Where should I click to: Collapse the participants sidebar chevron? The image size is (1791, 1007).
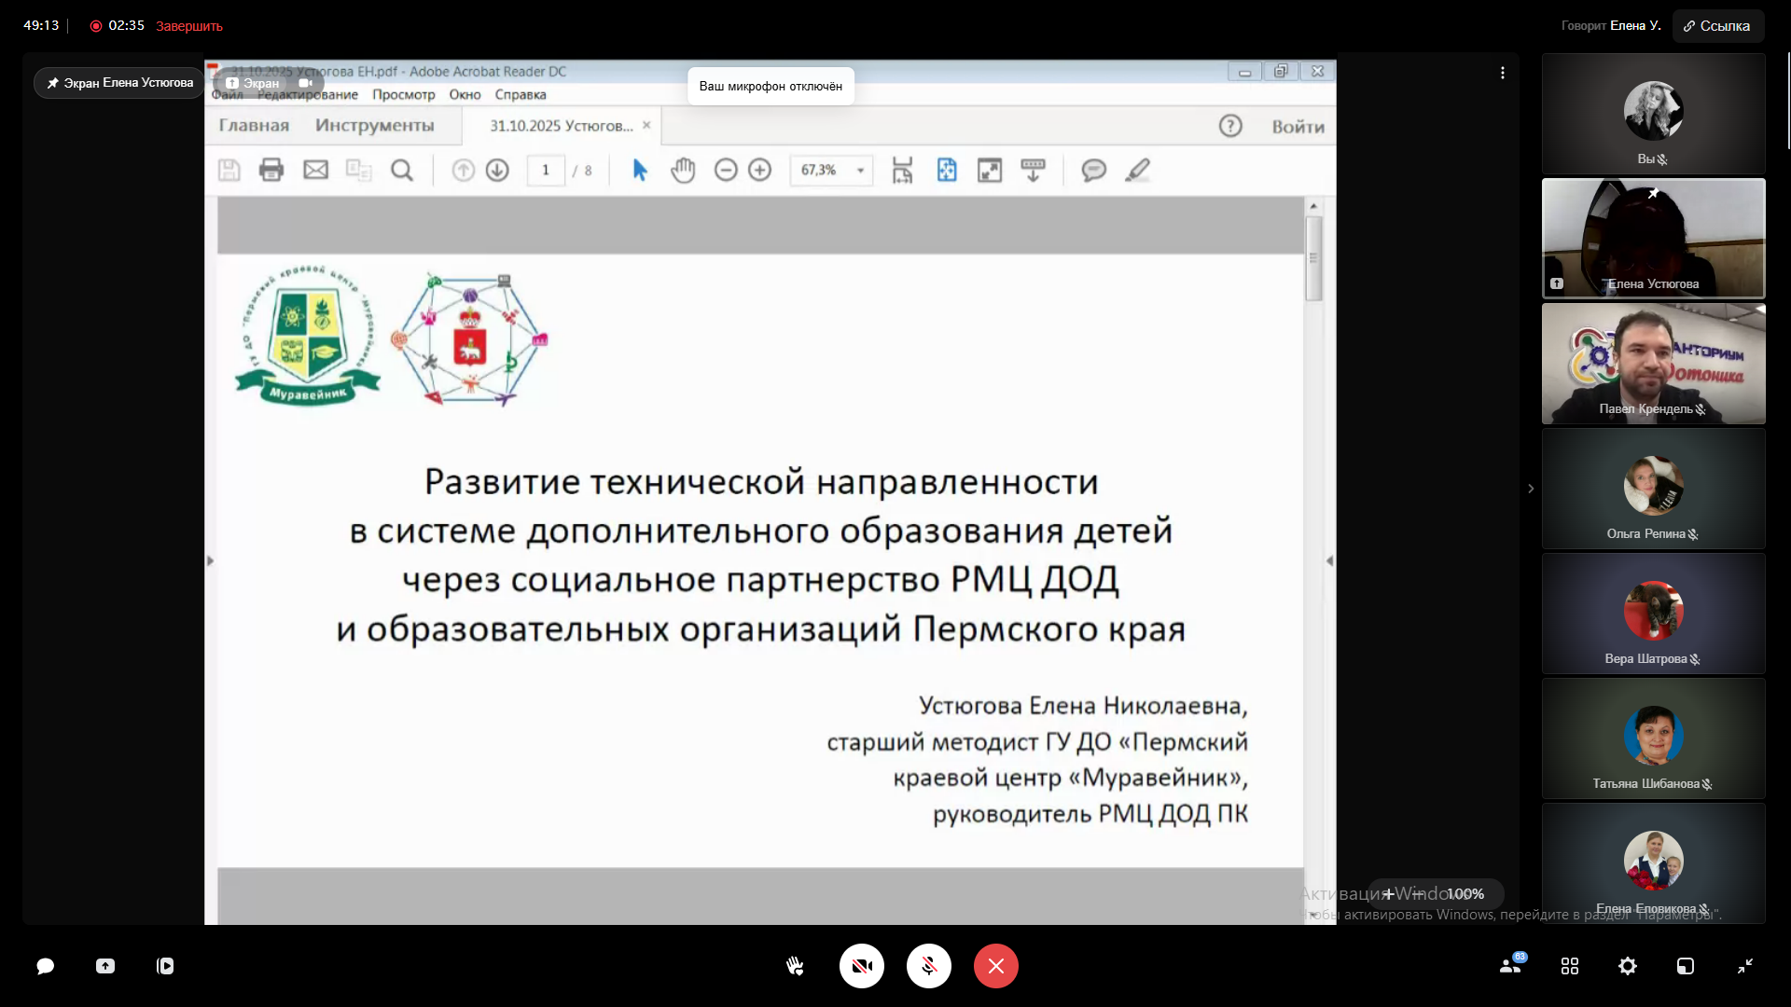(x=1531, y=489)
